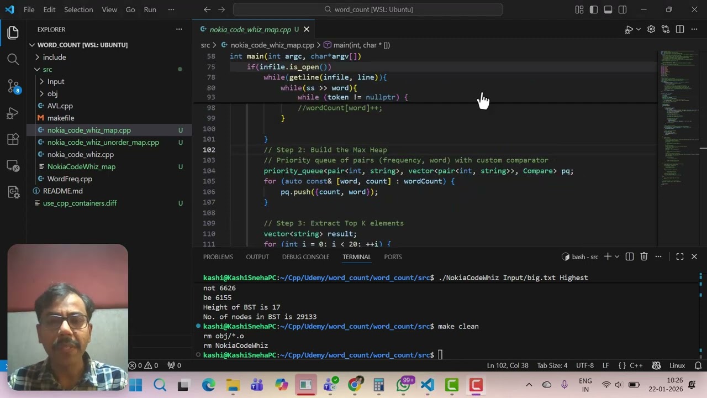The image size is (707, 398).
Task: Open the makefile in explorer
Action: (x=61, y=118)
